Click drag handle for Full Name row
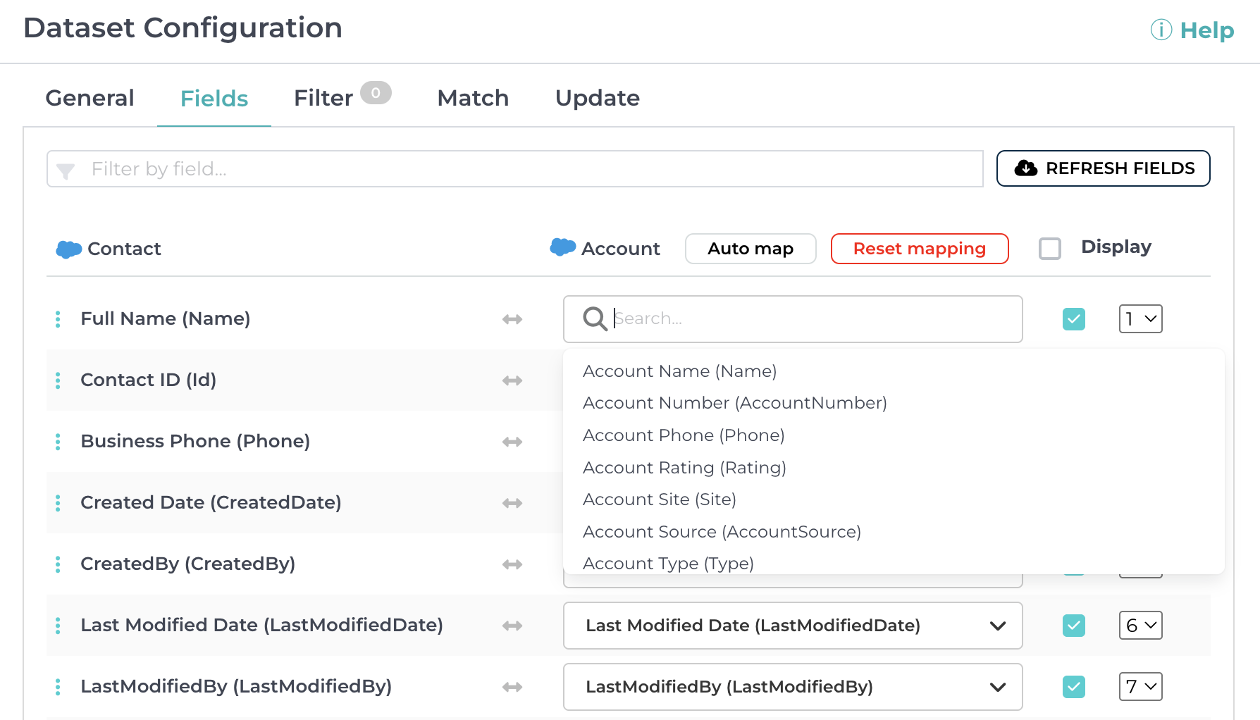 click(x=58, y=319)
